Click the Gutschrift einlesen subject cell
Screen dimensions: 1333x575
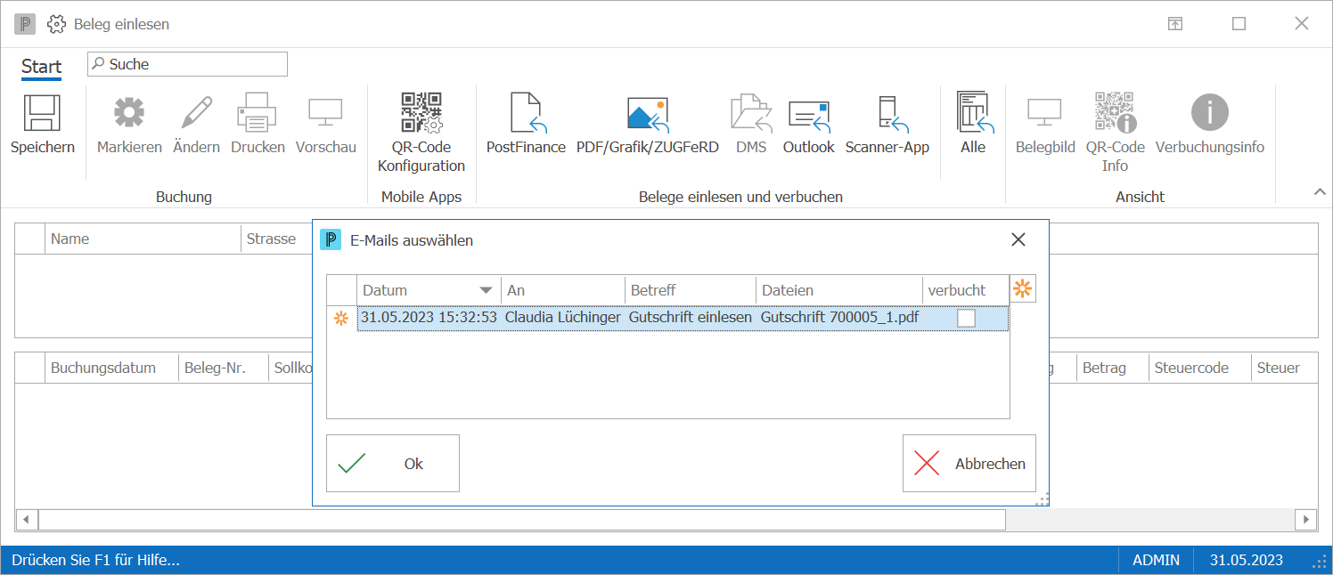tap(690, 318)
